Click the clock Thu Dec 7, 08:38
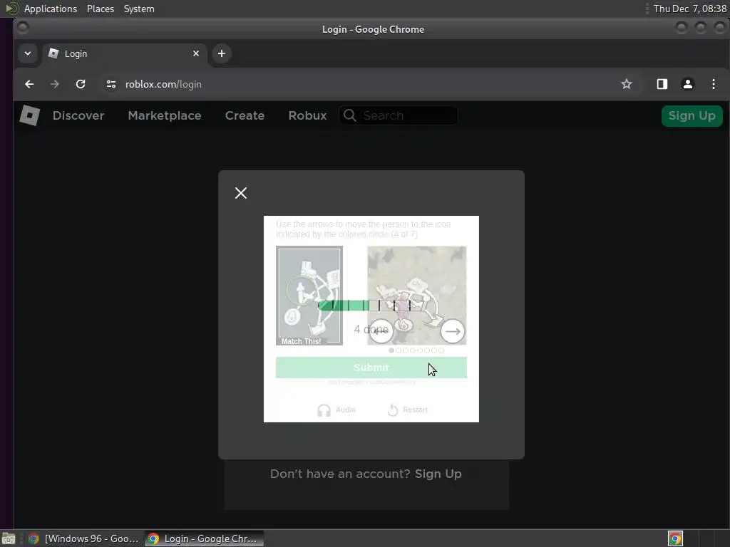The image size is (730, 547). tap(689, 9)
